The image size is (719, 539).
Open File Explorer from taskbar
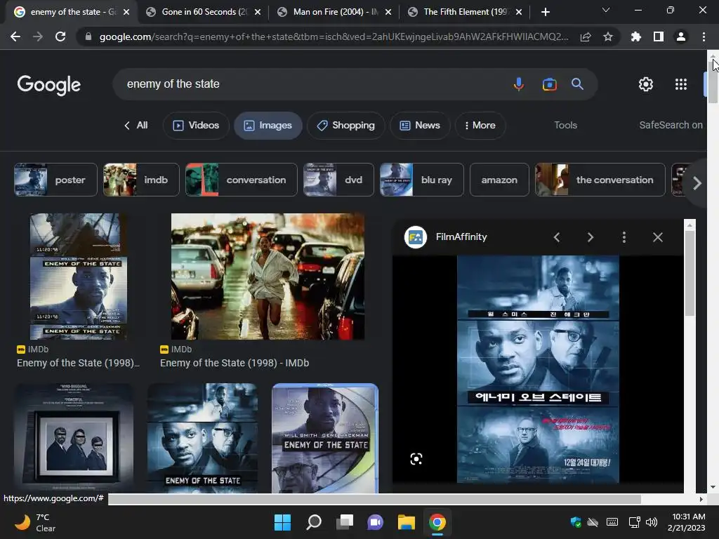coord(407,522)
